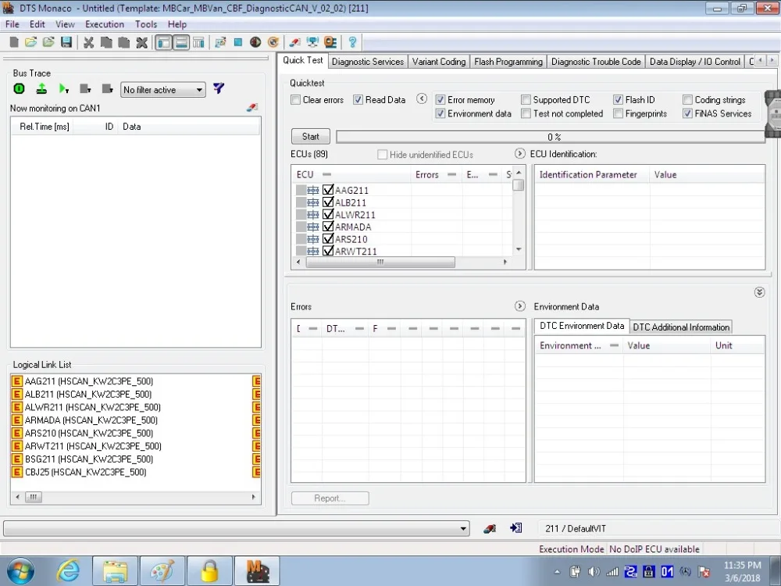Open the bottom command combo box dropdown

tap(465, 529)
